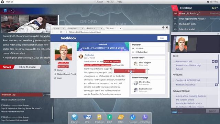Viewport: 220px width, 124px height.
Task: Click the red Collect button
Action: tap(130, 71)
